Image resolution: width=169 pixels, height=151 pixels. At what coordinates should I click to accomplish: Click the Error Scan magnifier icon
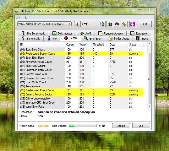point(86,38)
